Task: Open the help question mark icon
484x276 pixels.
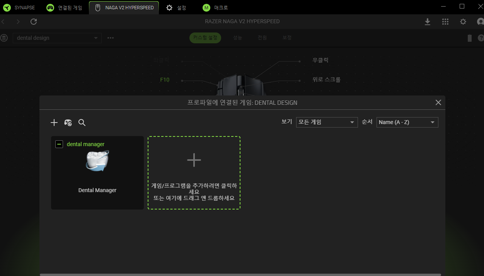Action: (481, 38)
